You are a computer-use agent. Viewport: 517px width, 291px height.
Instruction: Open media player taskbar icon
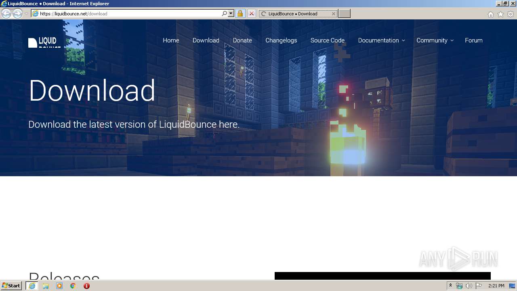click(x=59, y=286)
